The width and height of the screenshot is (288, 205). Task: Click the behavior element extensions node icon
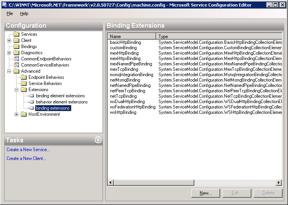[32, 102]
